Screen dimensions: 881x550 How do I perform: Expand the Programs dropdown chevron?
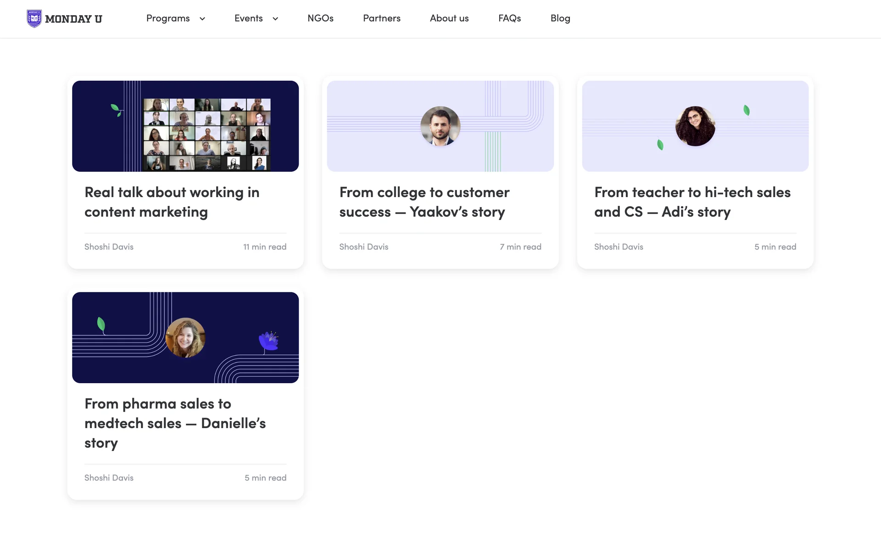pyautogui.click(x=202, y=19)
